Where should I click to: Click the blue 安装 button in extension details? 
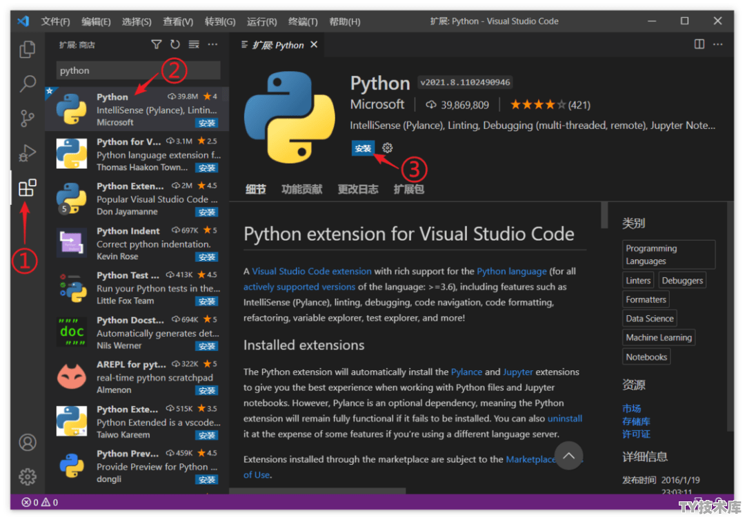(363, 148)
